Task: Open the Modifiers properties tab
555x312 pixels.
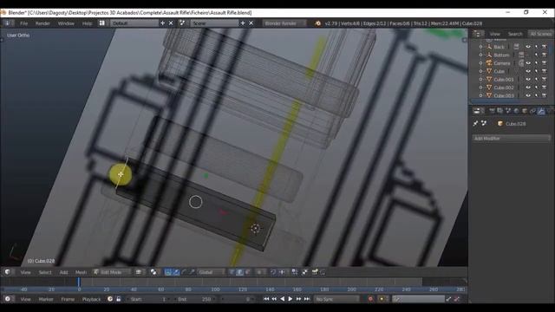Action: pyautogui.click(x=541, y=111)
